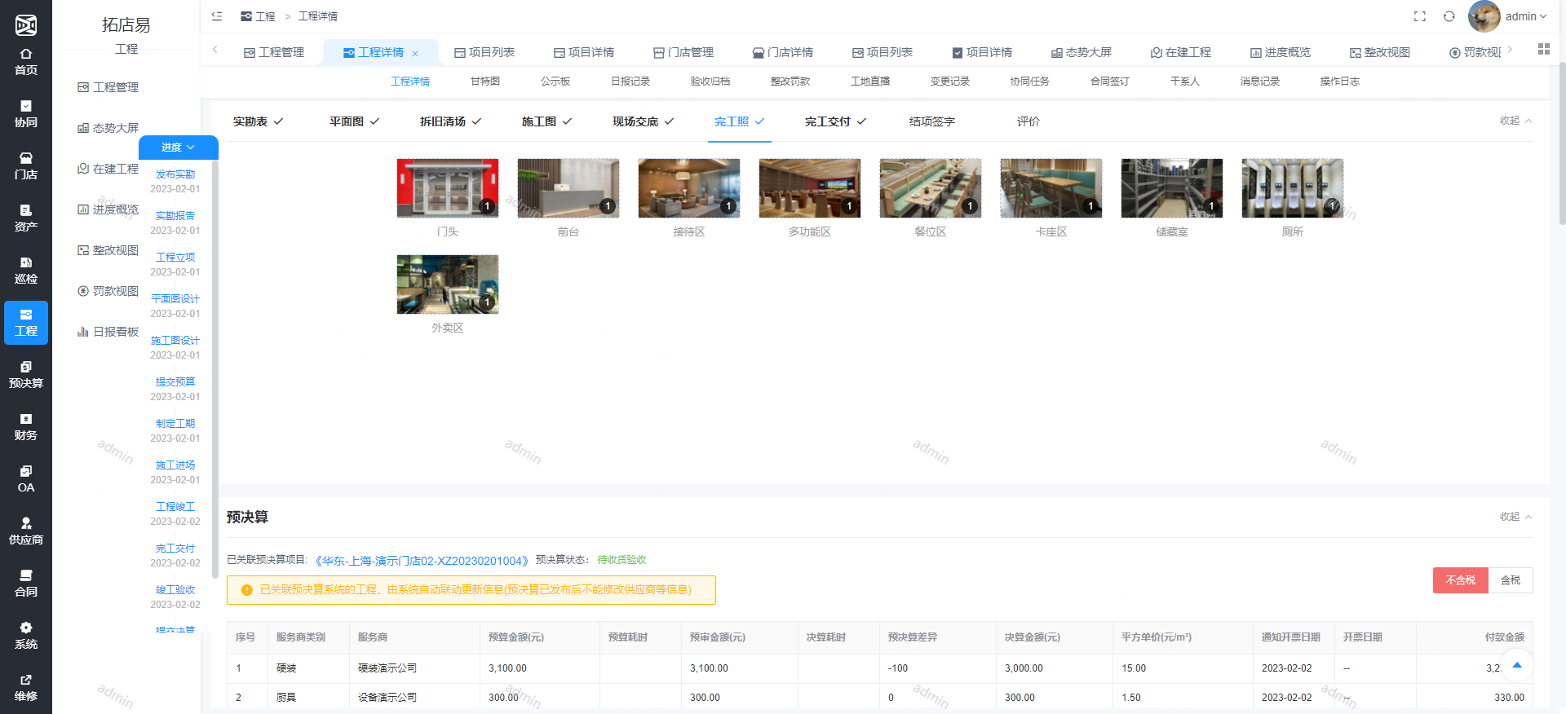Screen dimensions: 1566x714
Task: Select the 不含税 tax toggle option
Action: tap(1460, 580)
